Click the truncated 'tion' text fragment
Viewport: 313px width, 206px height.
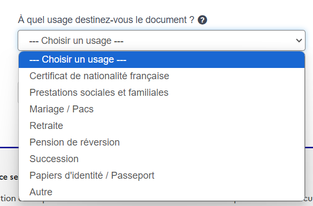[x=8, y=199]
